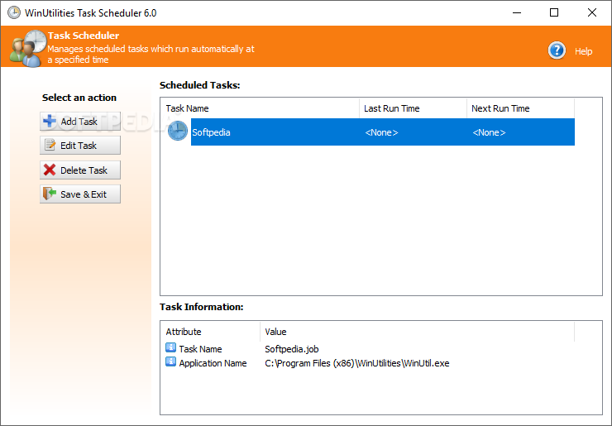Delete the selected task with Delete Task
This screenshot has height=426, width=612.
coord(80,170)
